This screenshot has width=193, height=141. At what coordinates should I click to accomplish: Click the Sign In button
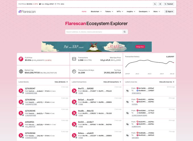coord(169,12)
